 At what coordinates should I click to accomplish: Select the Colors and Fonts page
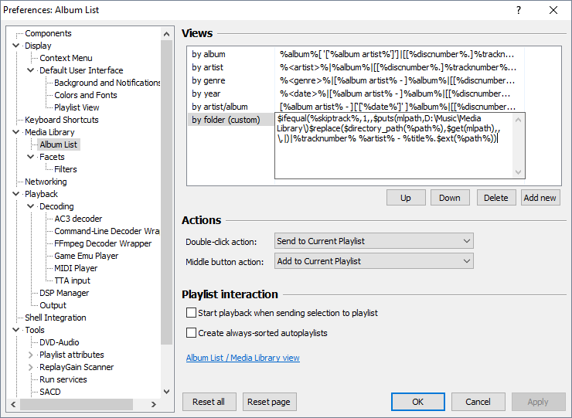pos(86,95)
